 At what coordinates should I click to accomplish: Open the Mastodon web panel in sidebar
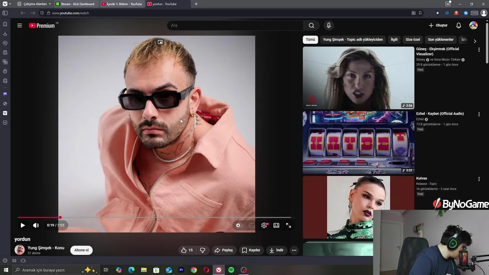[5, 94]
